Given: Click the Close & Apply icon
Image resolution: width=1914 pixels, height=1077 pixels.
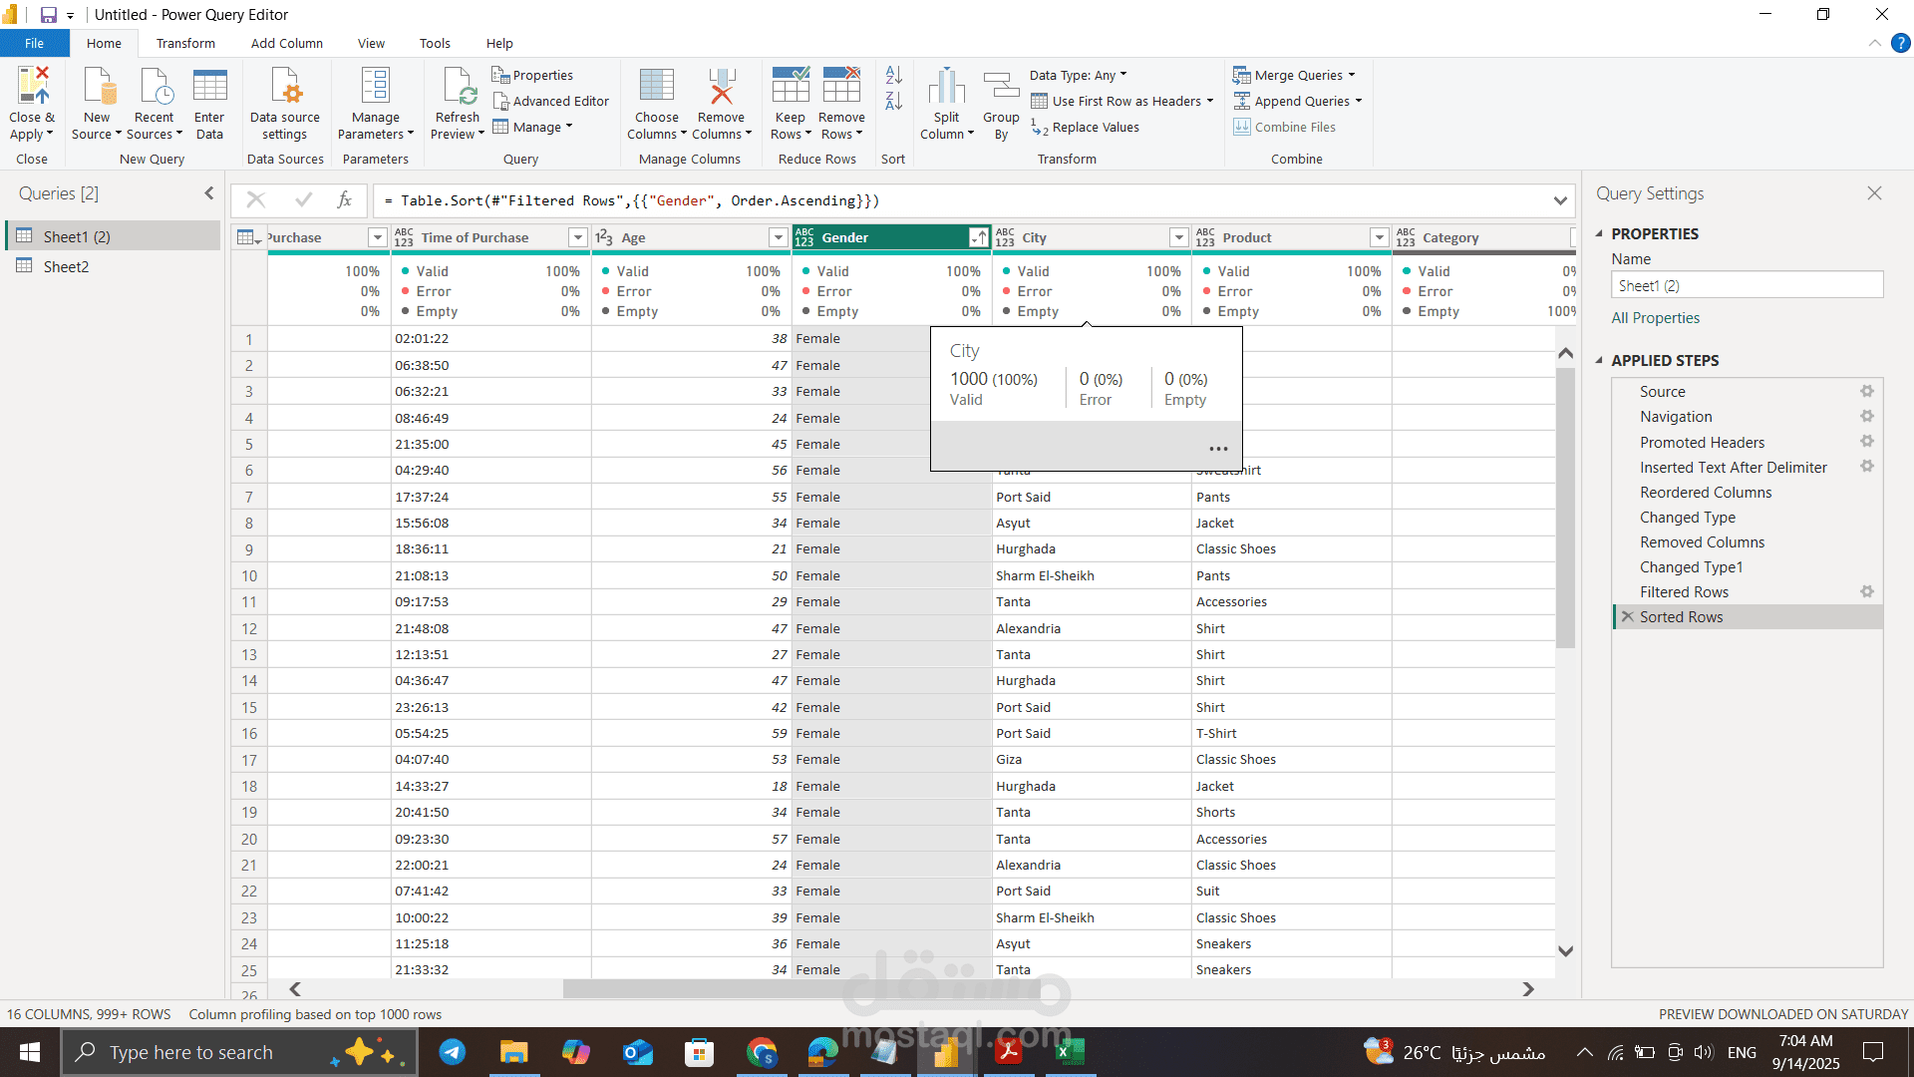Looking at the screenshot, I should coord(32,87).
